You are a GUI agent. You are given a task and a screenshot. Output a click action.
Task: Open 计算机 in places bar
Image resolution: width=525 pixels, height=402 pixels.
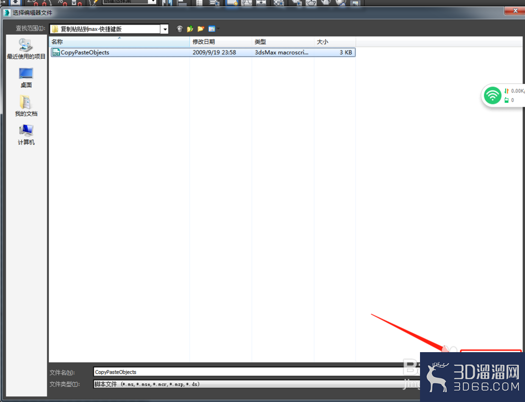26,135
